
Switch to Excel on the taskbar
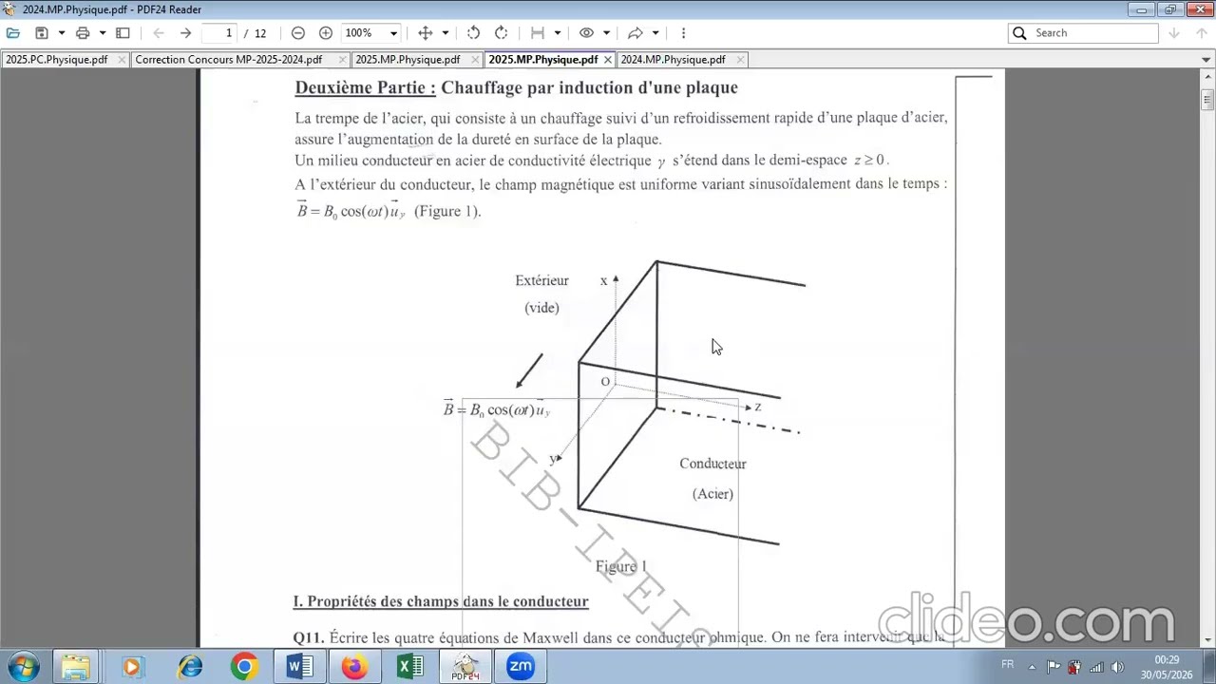409,667
